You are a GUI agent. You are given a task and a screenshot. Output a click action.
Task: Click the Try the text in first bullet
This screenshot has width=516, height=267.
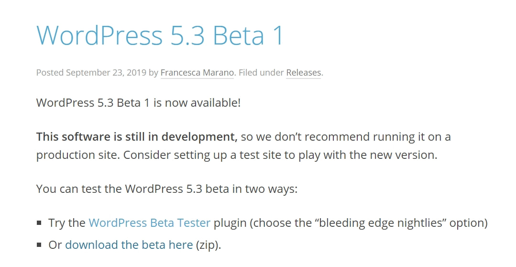tap(67, 223)
